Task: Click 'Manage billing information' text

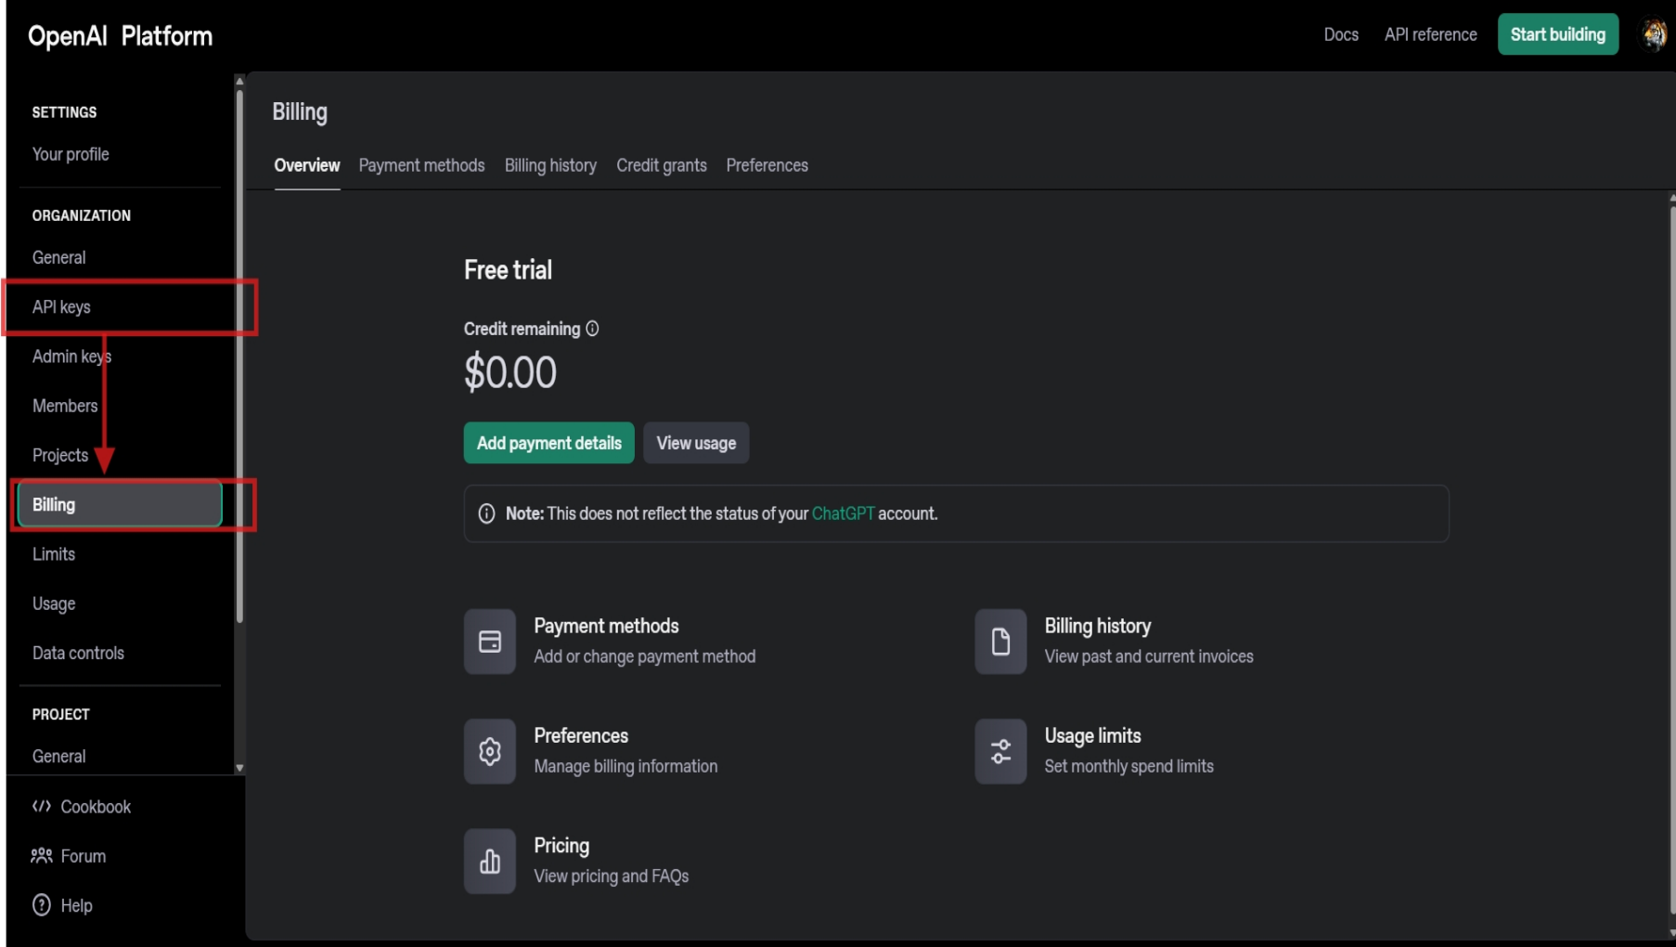Action: coord(625,766)
